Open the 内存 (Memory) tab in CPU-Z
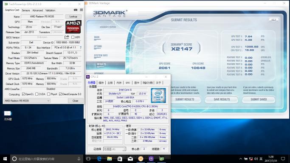 coord(119,83)
